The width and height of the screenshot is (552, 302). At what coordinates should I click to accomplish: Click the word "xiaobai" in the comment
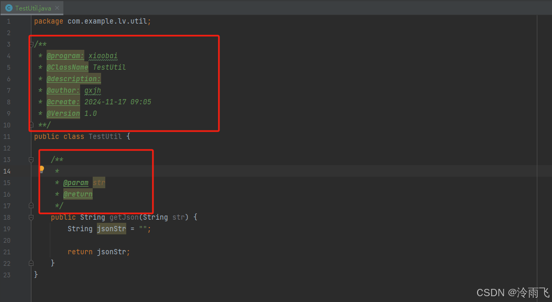[103, 56]
